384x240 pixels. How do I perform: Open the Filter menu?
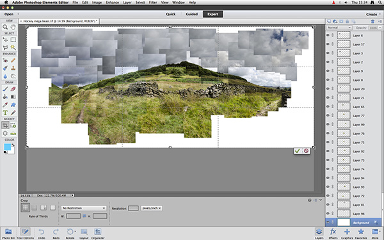coord(153,3)
